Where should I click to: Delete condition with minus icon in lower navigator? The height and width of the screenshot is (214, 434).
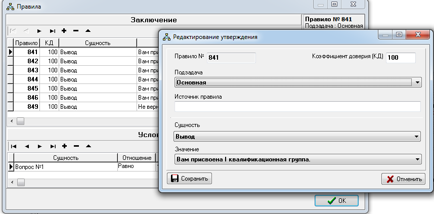76,146
